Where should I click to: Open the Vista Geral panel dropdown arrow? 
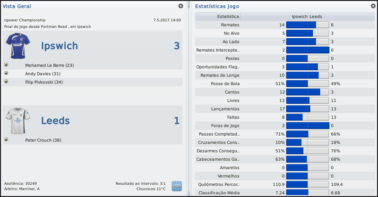pyautogui.click(x=181, y=6)
